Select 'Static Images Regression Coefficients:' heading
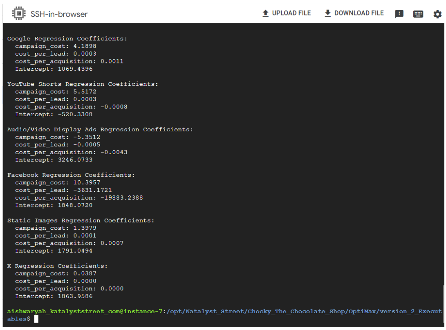 click(x=81, y=221)
